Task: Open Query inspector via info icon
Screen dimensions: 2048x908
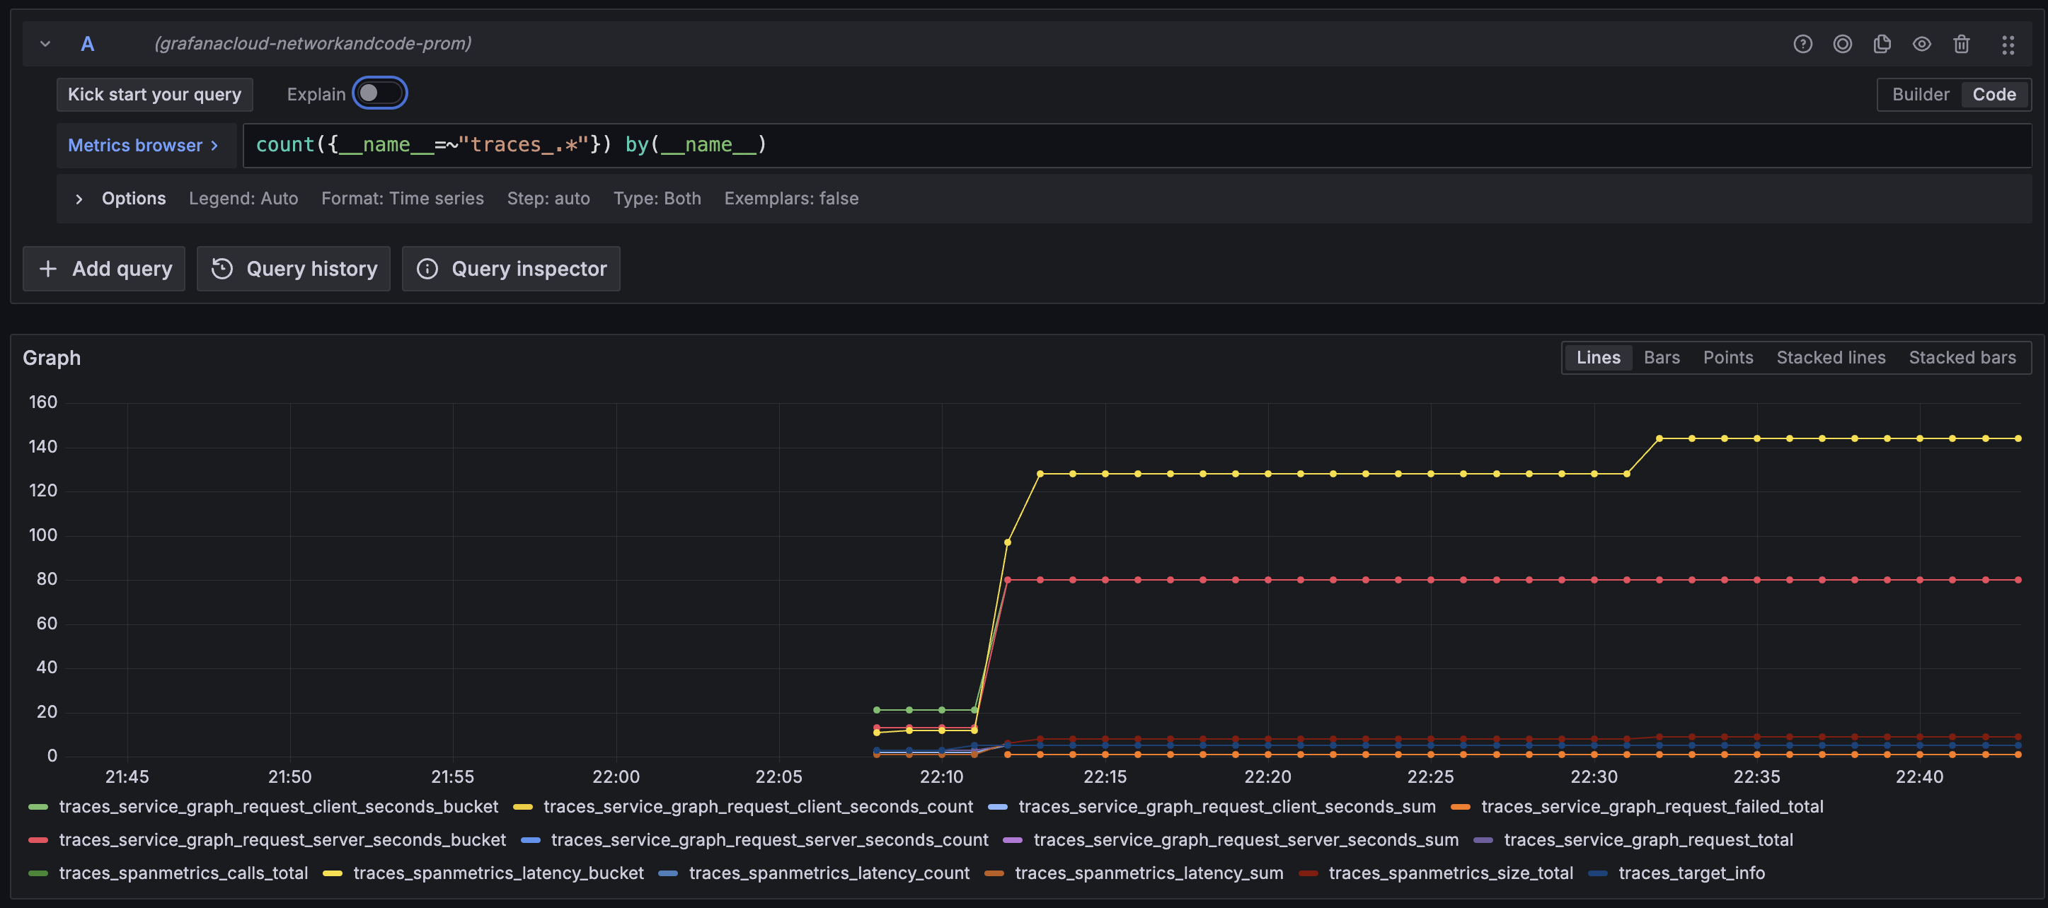Action: pyautogui.click(x=510, y=269)
